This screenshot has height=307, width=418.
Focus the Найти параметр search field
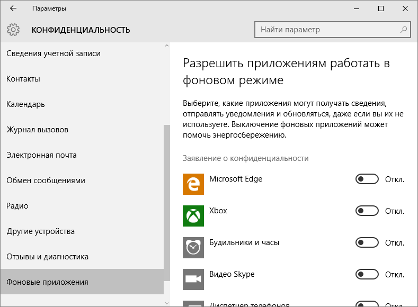click(x=332, y=30)
